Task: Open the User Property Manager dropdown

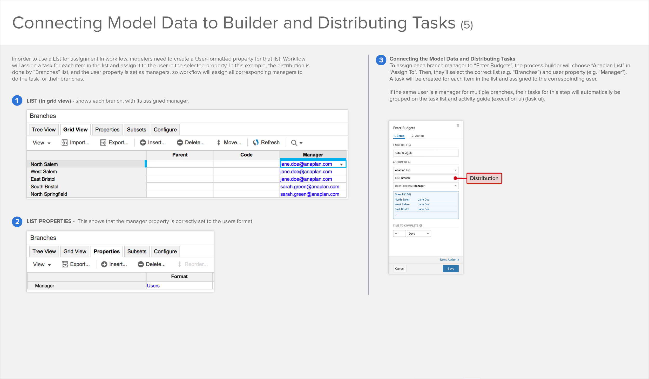Action: (x=455, y=186)
